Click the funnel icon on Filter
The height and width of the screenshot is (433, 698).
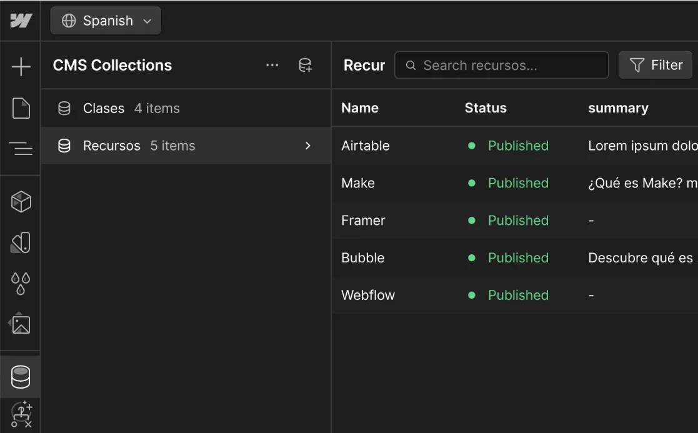[x=637, y=66]
